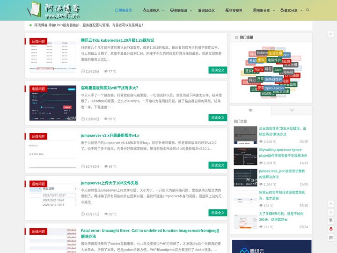Open hot article 企业微信登录发生未知错误
The height and width of the screenshot is (253, 337).
point(282,131)
